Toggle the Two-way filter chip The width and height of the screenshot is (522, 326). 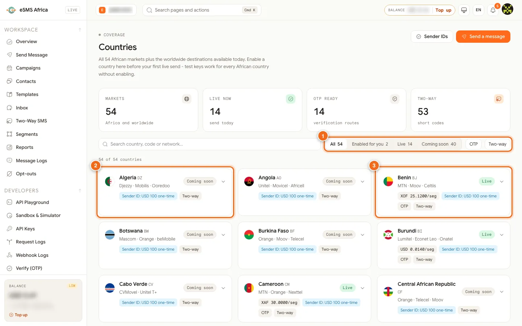(x=497, y=144)
